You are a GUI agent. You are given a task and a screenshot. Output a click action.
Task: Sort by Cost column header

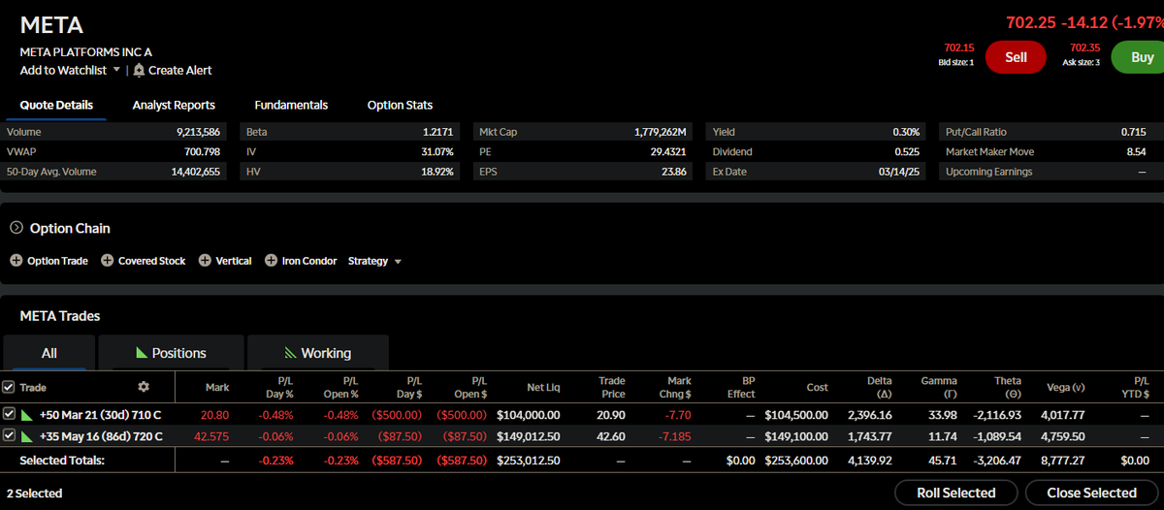pos(818,387)
